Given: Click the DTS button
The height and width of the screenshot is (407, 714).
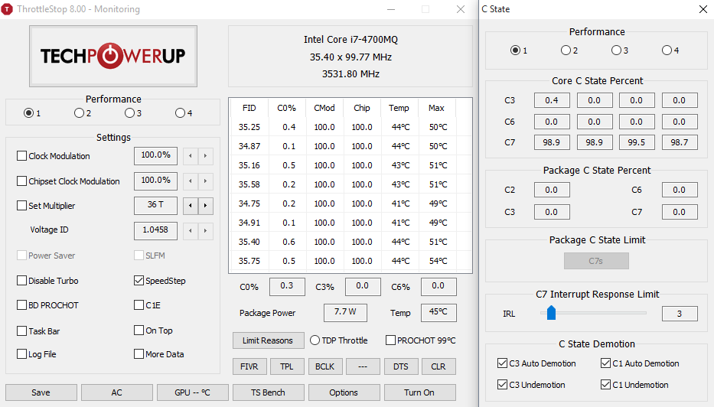Looking at the screenshot, I should (401, 366).
